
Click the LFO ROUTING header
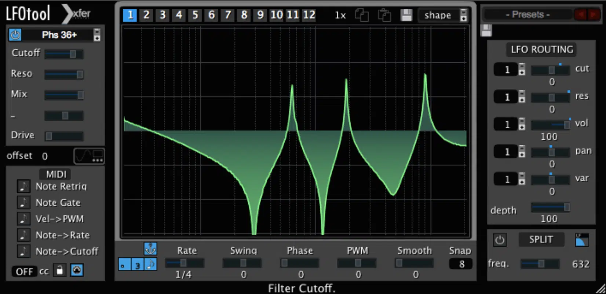(542, 49)
